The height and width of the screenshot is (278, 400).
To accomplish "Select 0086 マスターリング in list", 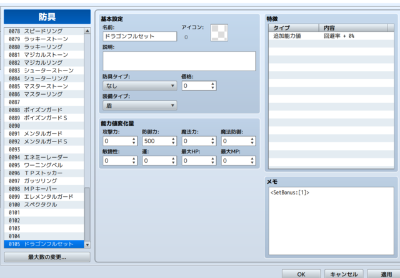I will (x=44, y=94).
